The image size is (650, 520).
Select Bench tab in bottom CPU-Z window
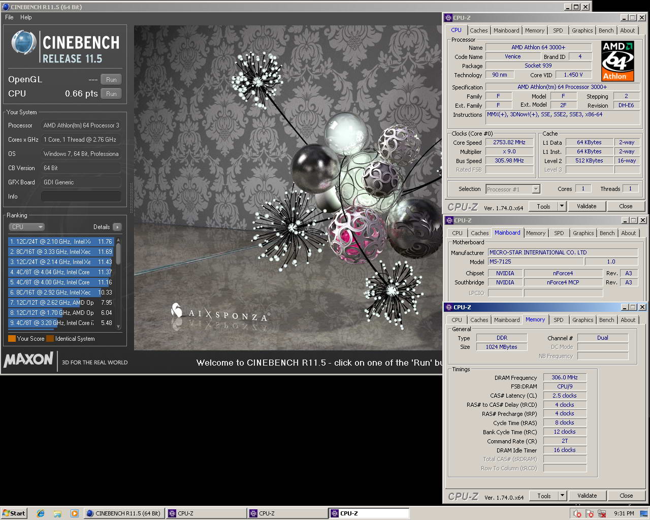[606, 320]
